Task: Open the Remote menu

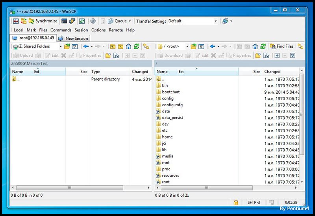Action: pos(116,30)
